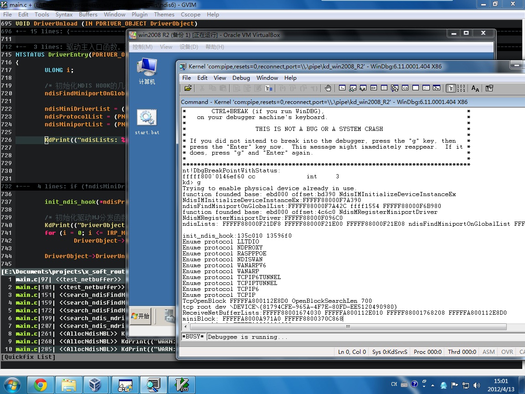
Task: Toggle Source mode on in WinDbg toolbar
Action: (451, 88)
